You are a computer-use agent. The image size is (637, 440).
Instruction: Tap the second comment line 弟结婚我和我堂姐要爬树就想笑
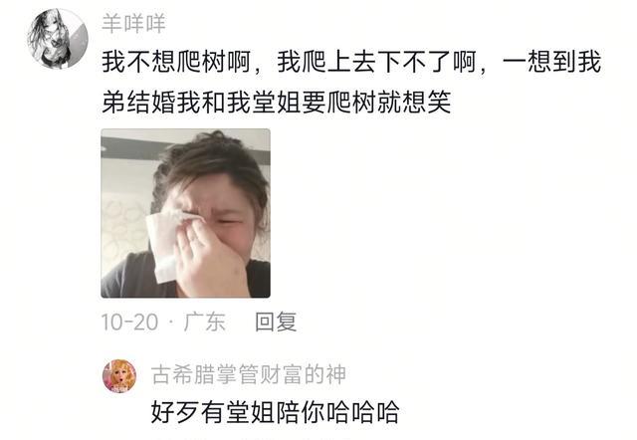pyautogui.click(x=277, y=102)
